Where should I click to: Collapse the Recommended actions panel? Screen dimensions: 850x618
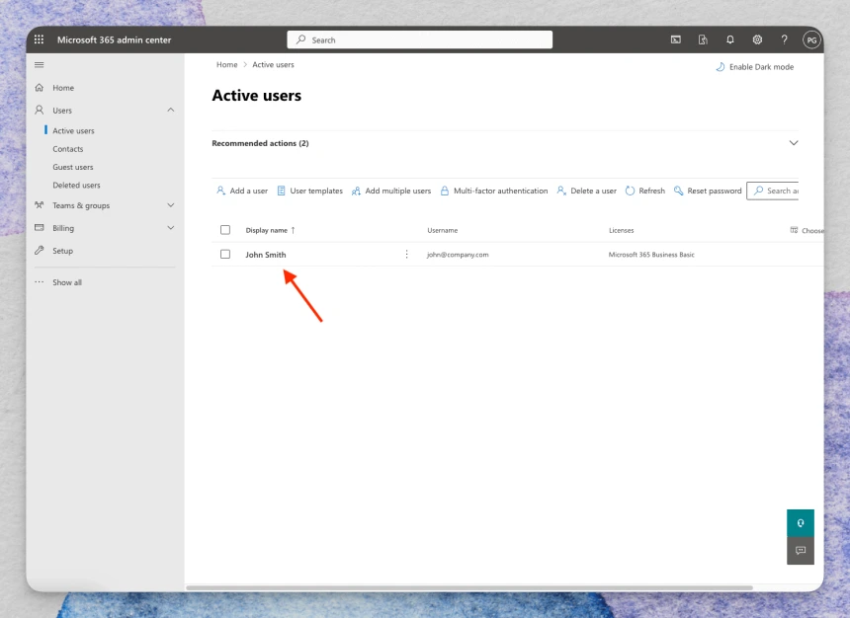(794, 142)
